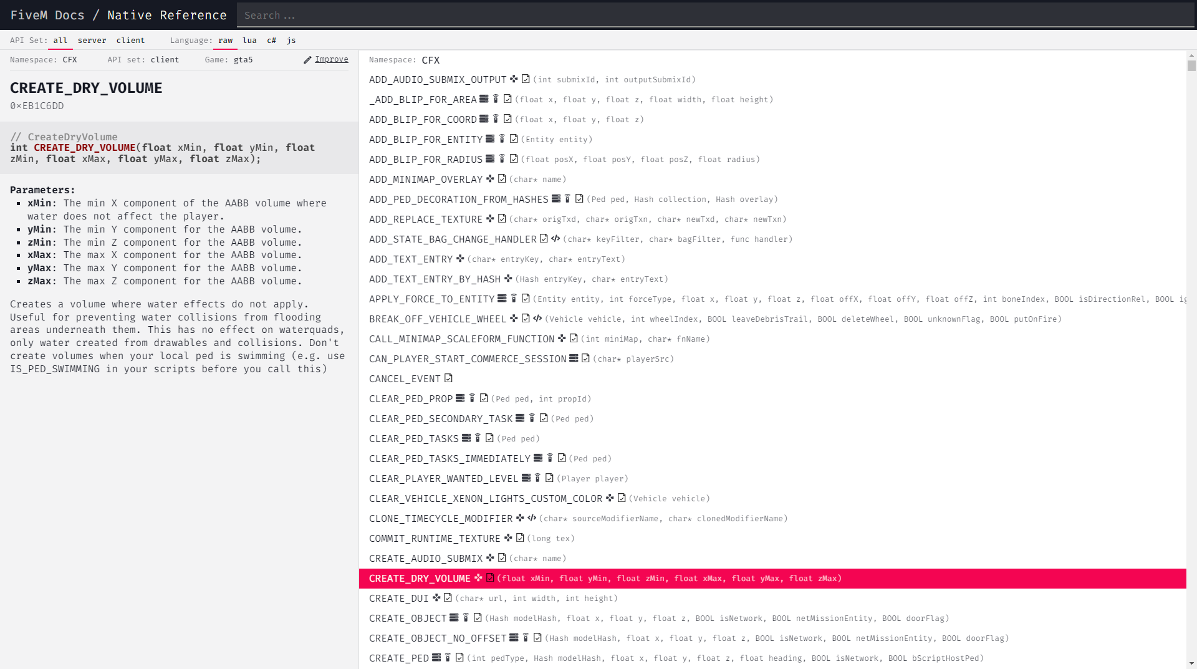Click the server icon next to CREATE_OBJECT
1197x669 pixels.
click(x=454, y=618)
